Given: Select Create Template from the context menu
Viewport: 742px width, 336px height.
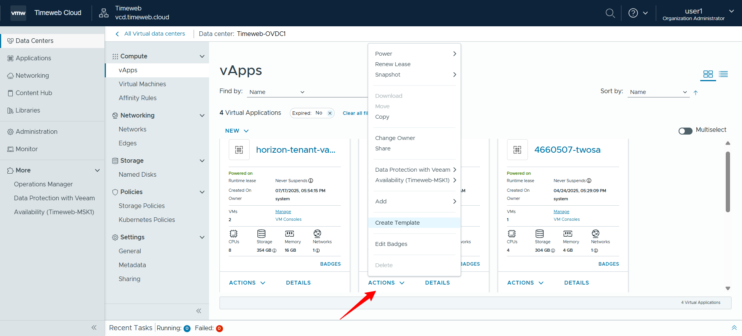Looking at the screenshot, I should coord(414,223).
